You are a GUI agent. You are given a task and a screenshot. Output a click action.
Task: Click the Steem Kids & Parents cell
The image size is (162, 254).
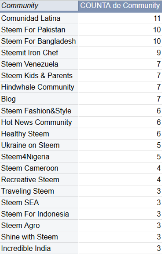click(x=39, y=76)
